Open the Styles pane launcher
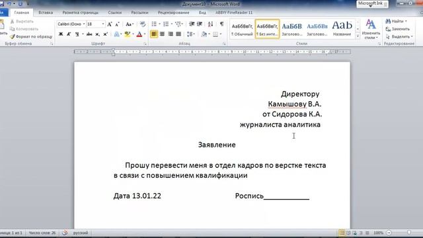 pos(379,44)
